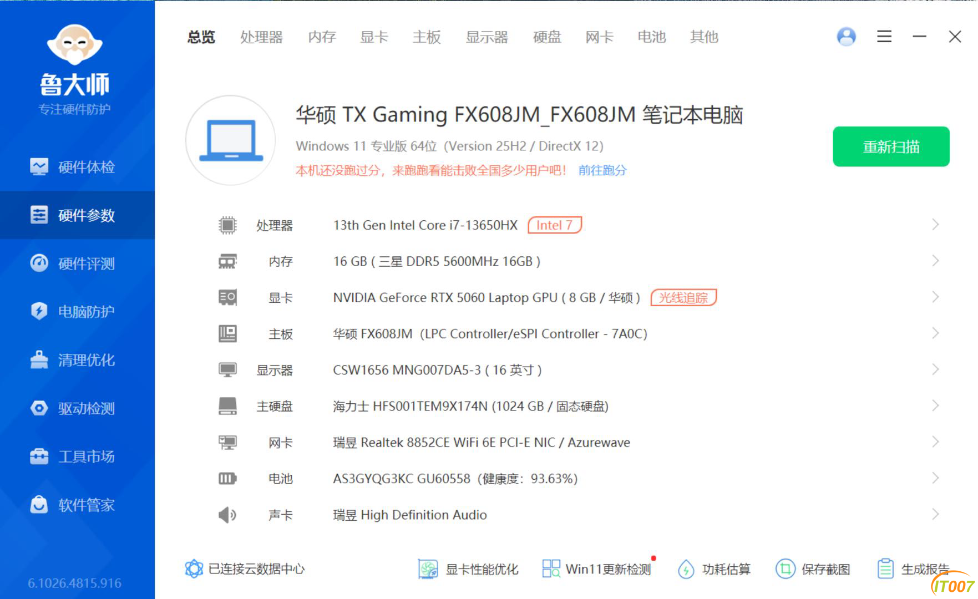Switch to the 内存 tab
Image resolution: width=978 pixels, height=599 pixels.
point(322,37)
